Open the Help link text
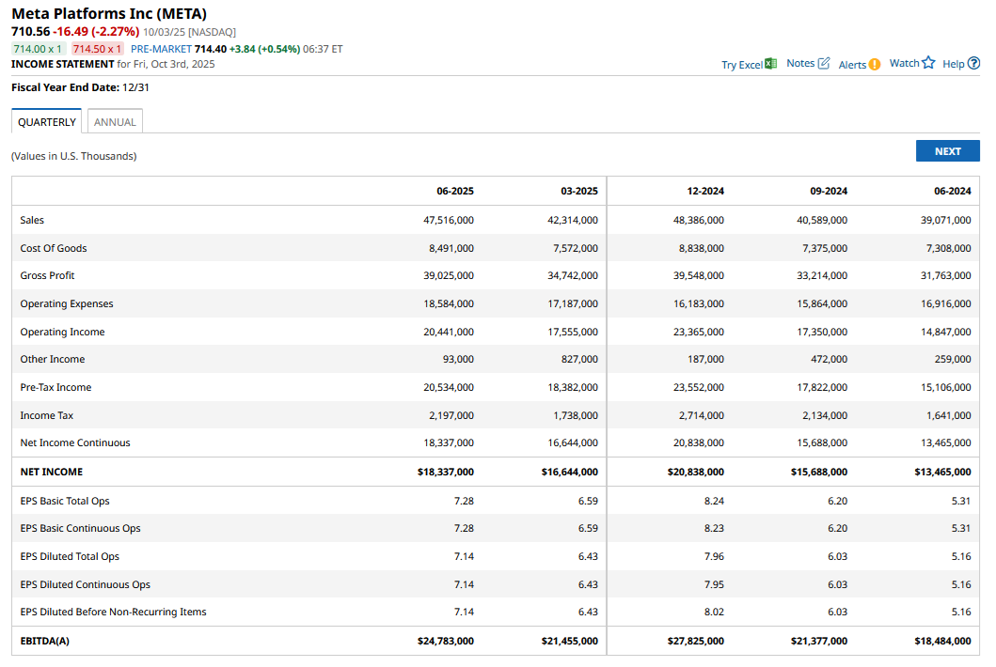Viewport: 996px width, 667px height. pos(953,64)
